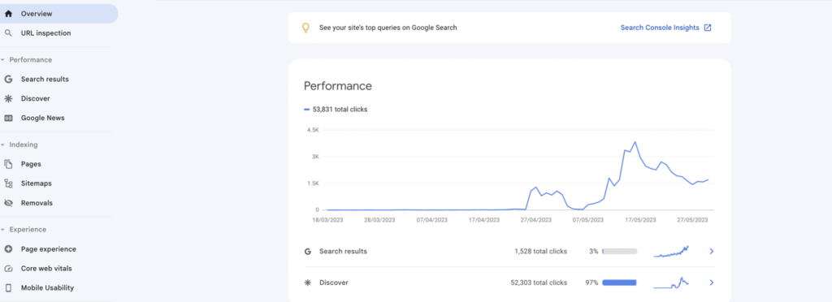This screenshot has width=832, height=302.
Task: Click the Discover asterisk icon in sidebar
Action: 8,98
